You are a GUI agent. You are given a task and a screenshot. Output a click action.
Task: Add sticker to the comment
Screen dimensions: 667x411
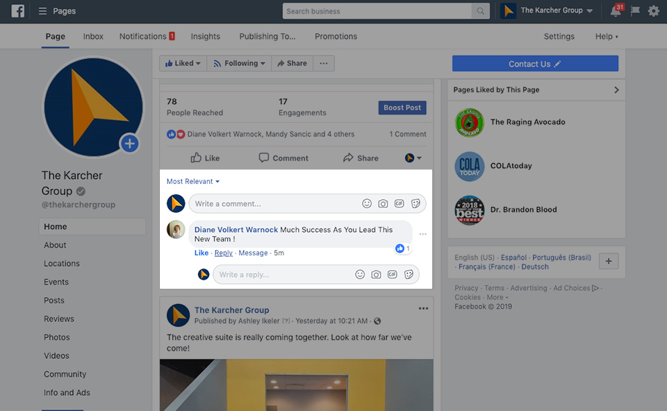click(415, 203)
